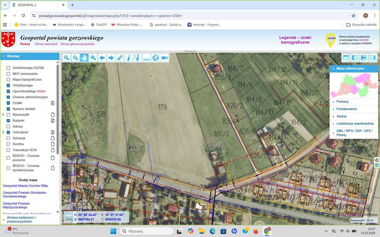Collapse the Warstwy panel header
The image size is (380, 237).
[x=30, y=56]
